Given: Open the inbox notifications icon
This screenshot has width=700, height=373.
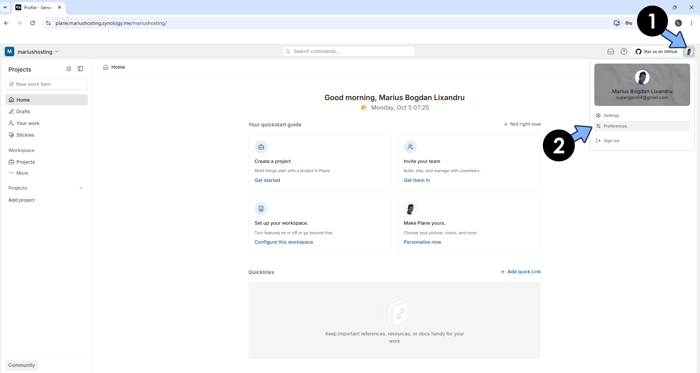Looking at the screenshot, I should point(610,52).
